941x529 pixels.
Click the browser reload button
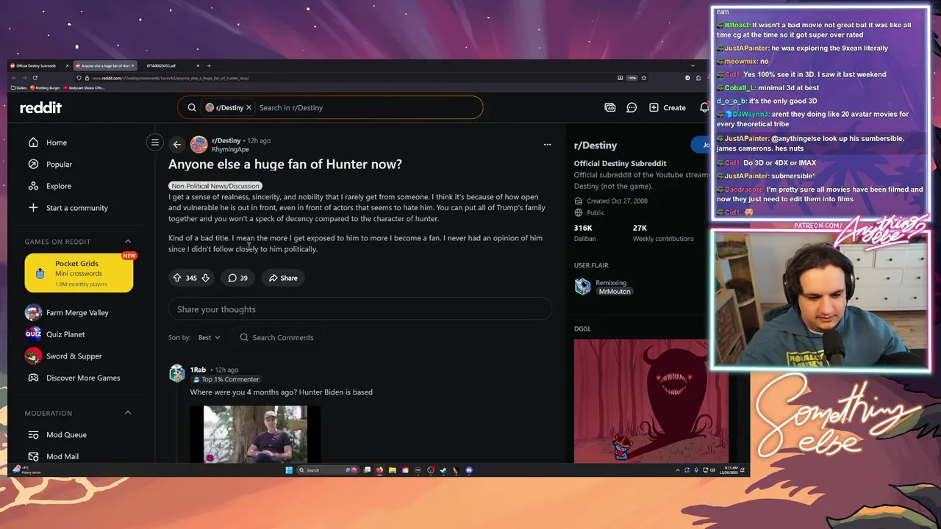point(35,78)
